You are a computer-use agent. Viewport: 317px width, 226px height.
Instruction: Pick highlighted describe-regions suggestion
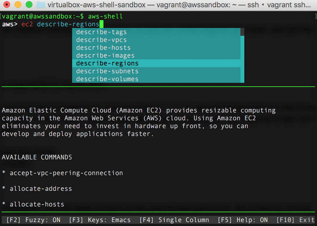pyautogui.click(x=156, y=63)
